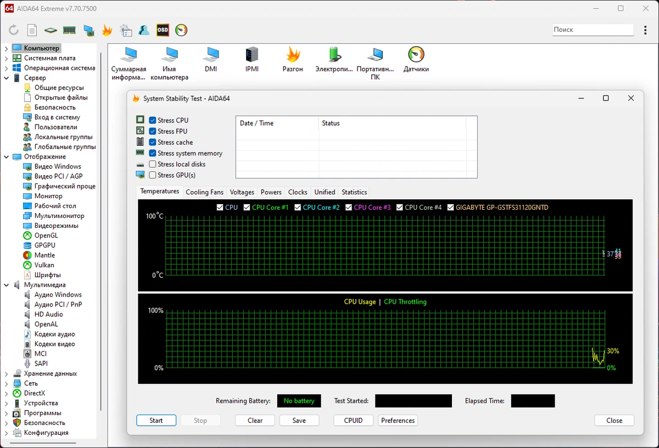Click the memory module toolbar icon
659x448 pixels.
(69, 30)
